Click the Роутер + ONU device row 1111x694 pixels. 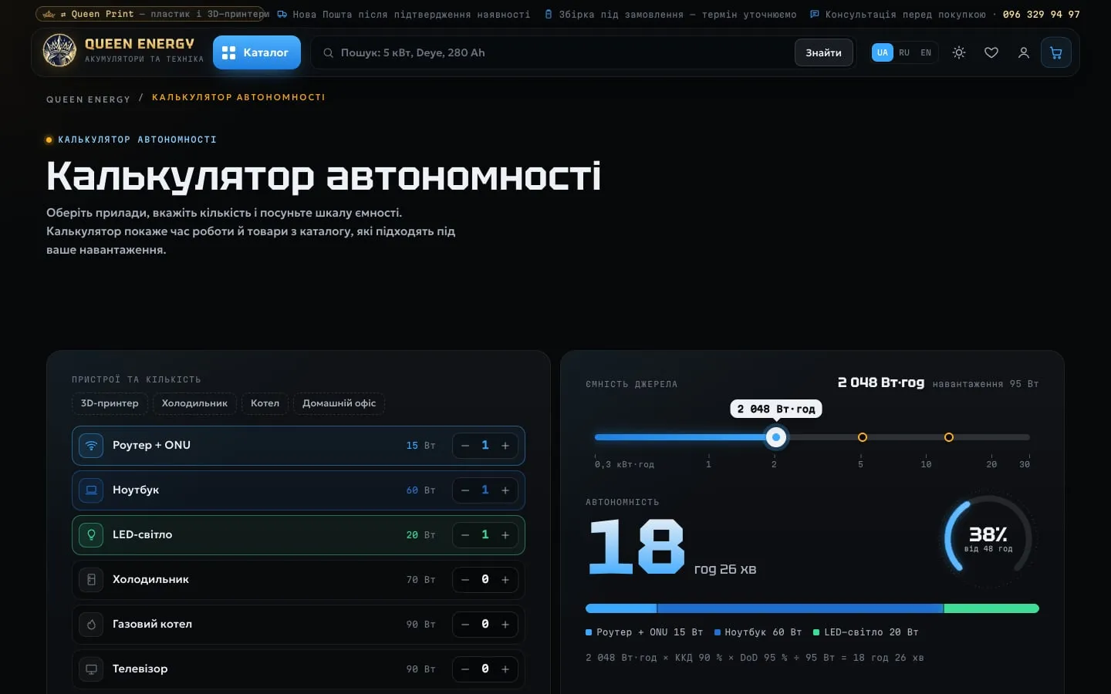(299, 446)
